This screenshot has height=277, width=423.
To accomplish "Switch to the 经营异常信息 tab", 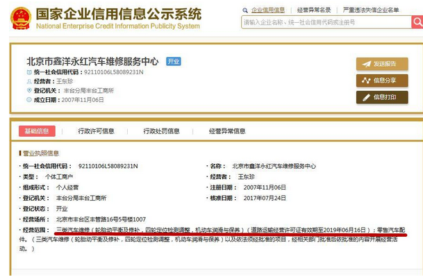I will [x=227, y=131].
